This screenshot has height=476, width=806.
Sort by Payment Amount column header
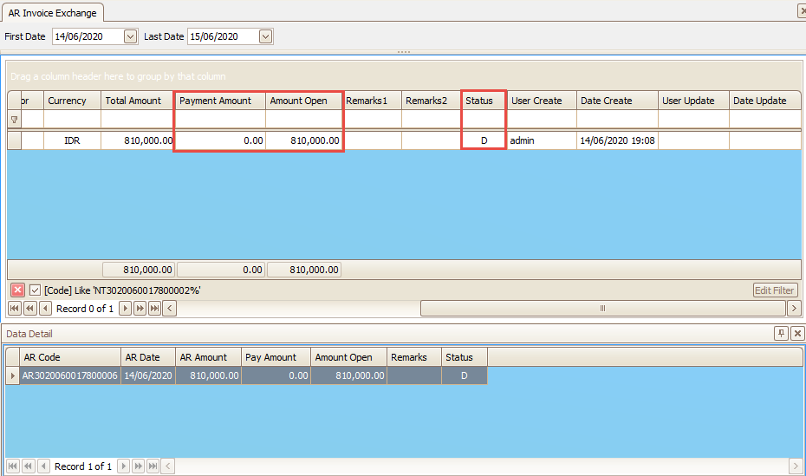[220, 101]
